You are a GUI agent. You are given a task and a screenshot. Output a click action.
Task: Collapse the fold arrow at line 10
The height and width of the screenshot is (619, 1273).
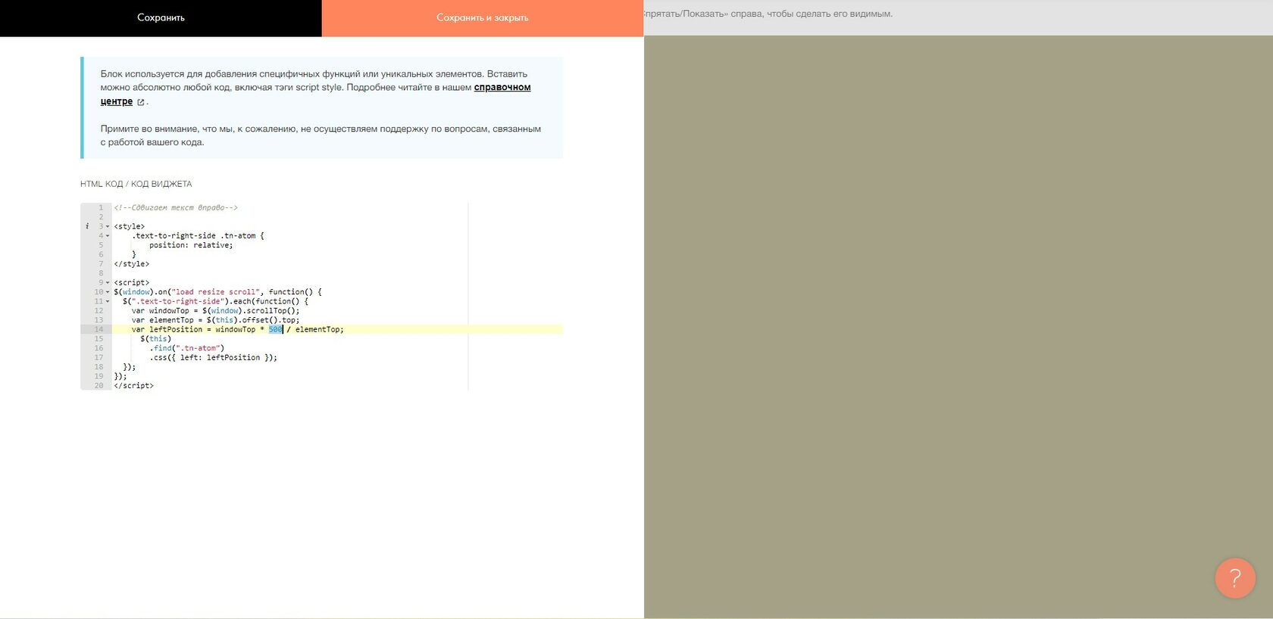[108, 292]
